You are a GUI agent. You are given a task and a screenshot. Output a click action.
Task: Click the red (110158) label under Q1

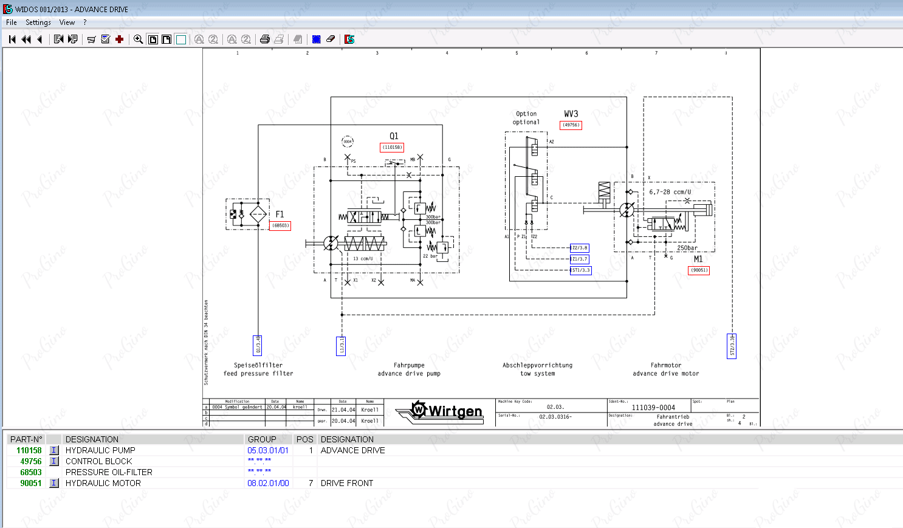pos(392,147)
